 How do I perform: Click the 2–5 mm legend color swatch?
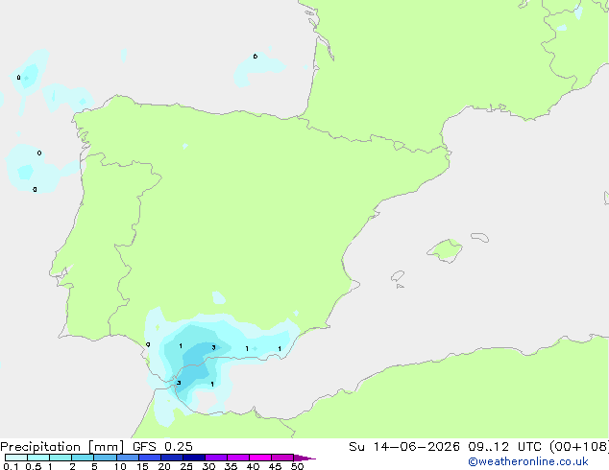pos(83,458)
